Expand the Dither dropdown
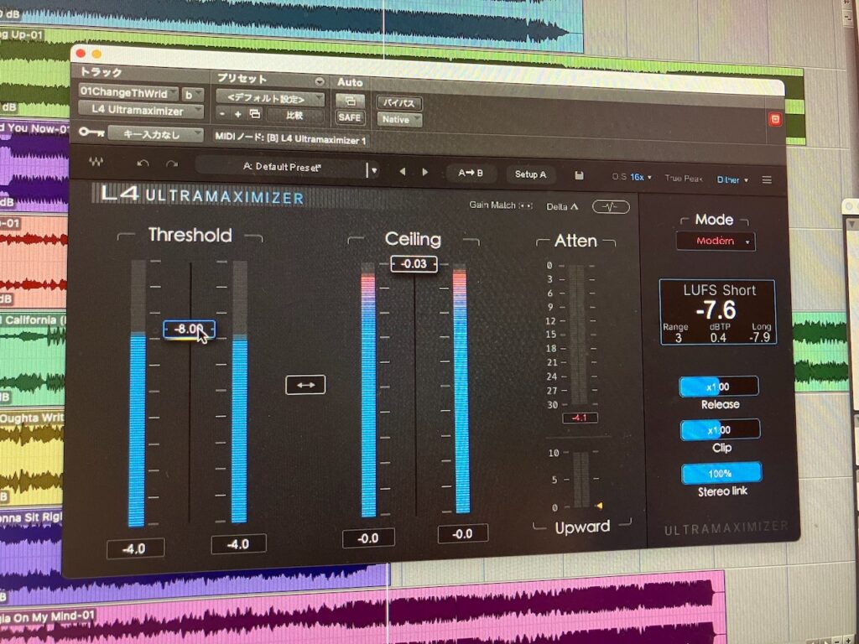 click(x=732, y=179)
